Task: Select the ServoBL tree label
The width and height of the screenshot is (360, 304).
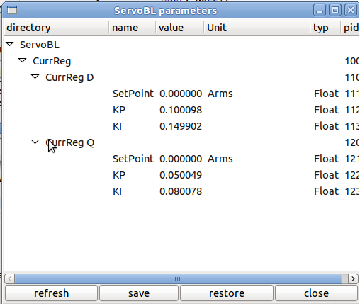Action: [40, 45]
